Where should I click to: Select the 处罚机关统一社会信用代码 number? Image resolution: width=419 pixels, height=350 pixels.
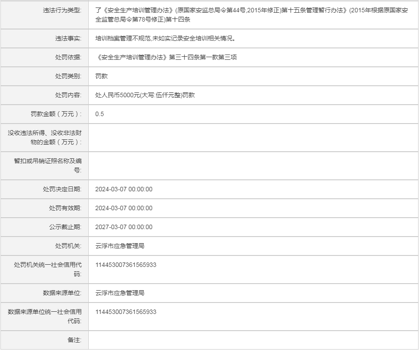coord(126,265)
